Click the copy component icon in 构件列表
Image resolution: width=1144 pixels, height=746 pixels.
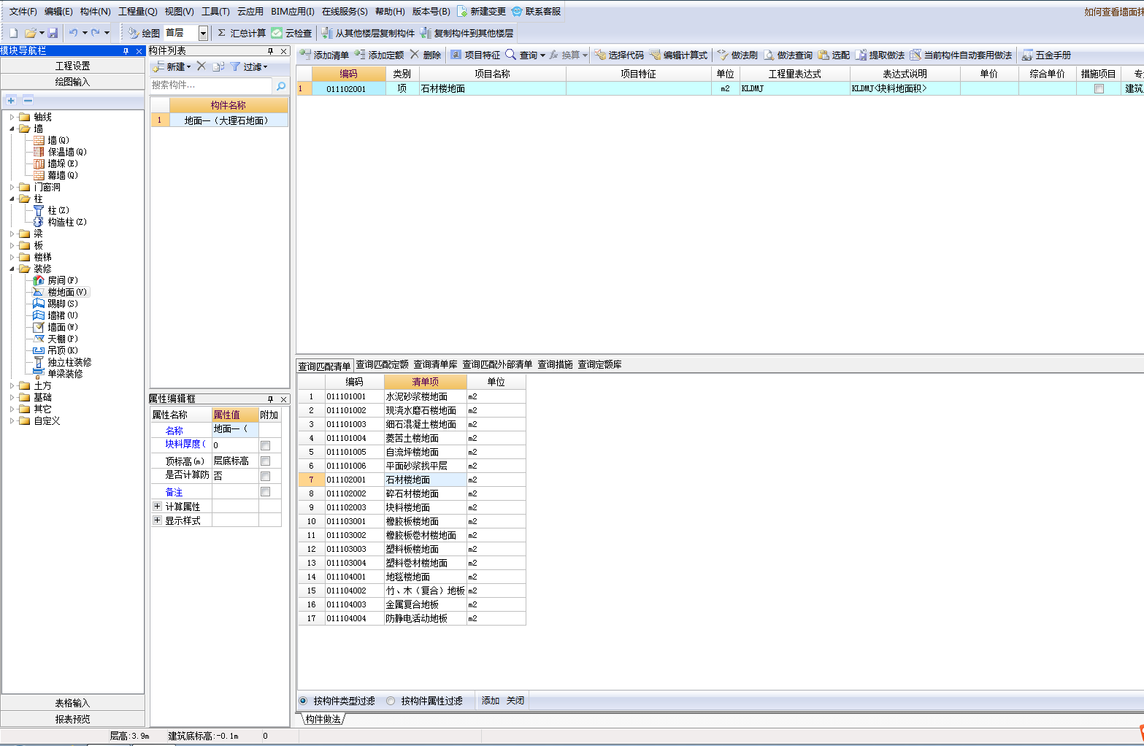218,66
